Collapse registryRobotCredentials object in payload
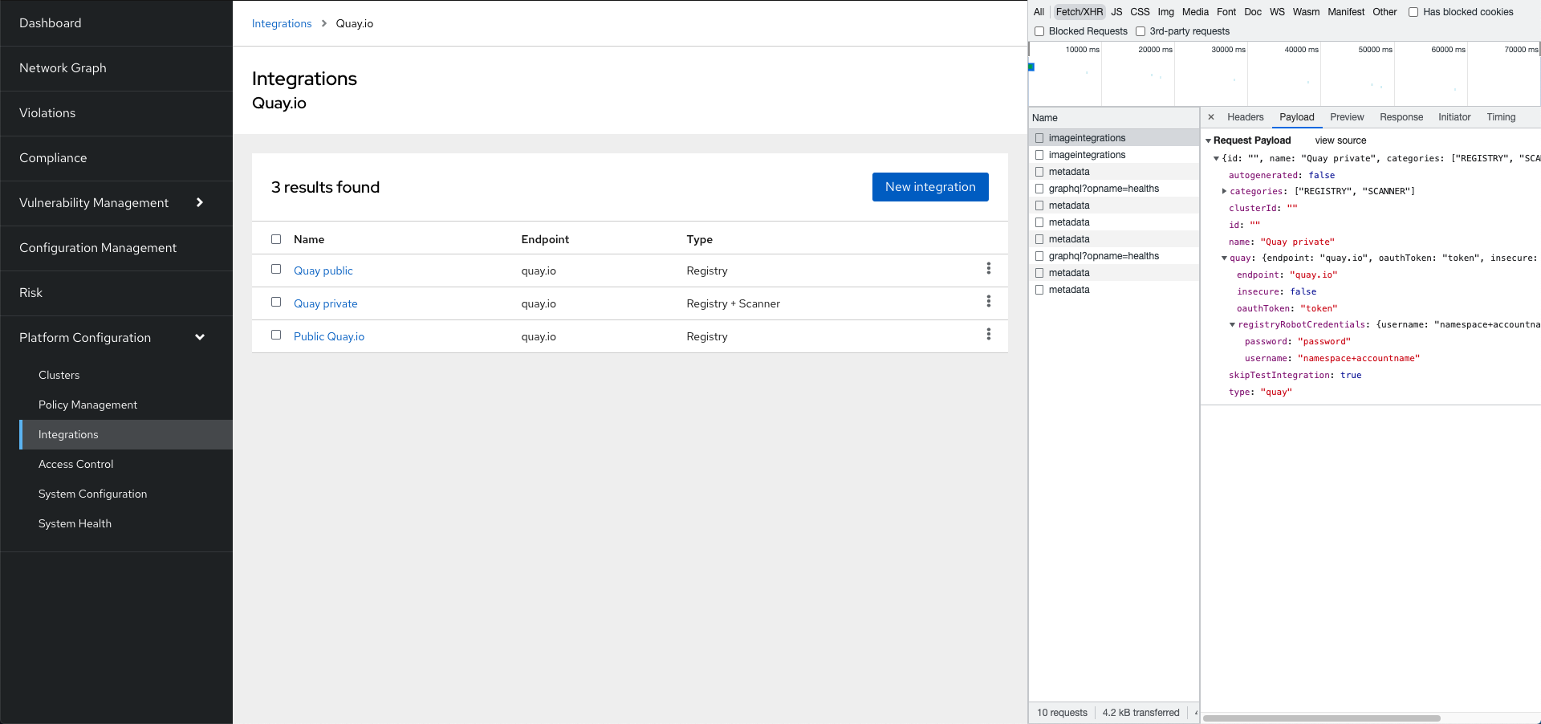Image resolution: width=1541 pixels, height=724 pixels. click(x=1232, y=325)
